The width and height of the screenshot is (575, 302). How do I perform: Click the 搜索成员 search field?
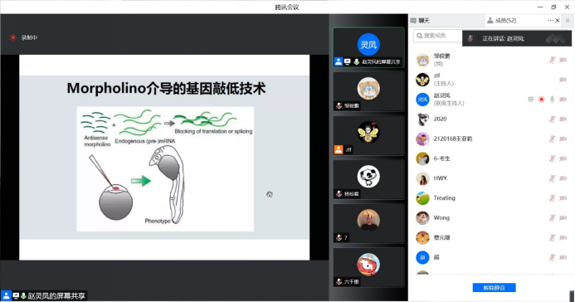pos(437,36)
